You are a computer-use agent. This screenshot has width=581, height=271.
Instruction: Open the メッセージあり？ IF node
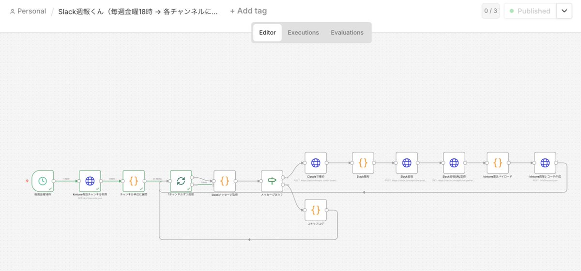pos(272,181)
